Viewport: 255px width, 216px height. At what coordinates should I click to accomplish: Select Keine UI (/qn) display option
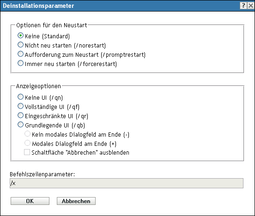[x=20, y=97]
